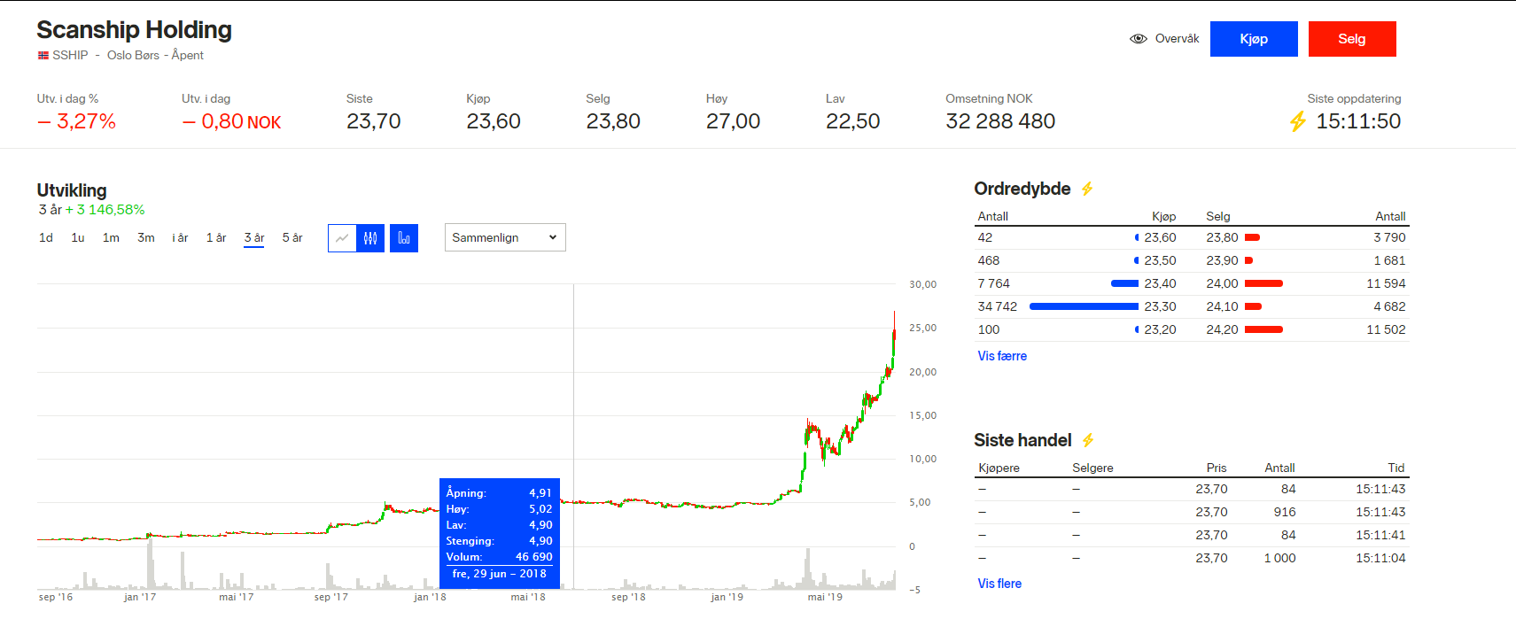Click Vis færre link under order depth
This screenshot has width=1516, height=619.
point(1002,356)
